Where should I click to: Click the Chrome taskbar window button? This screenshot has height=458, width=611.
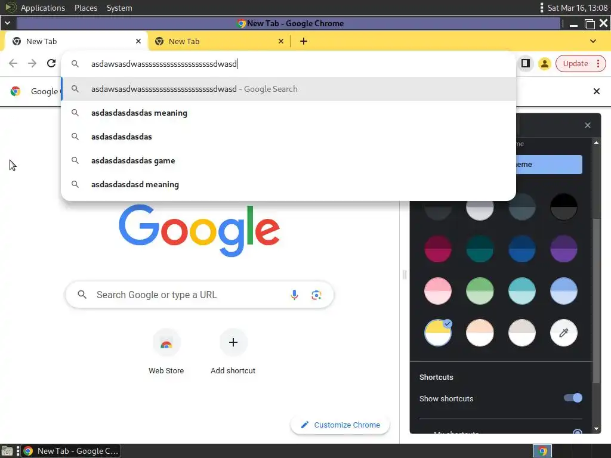click(71, 451)
